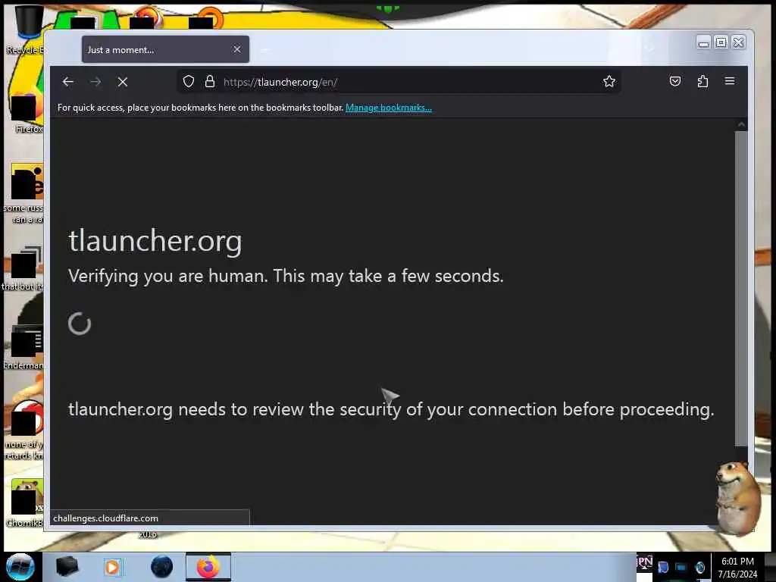Bookmark this page with the star icon
776x582 pixels.
click(609, 81)
